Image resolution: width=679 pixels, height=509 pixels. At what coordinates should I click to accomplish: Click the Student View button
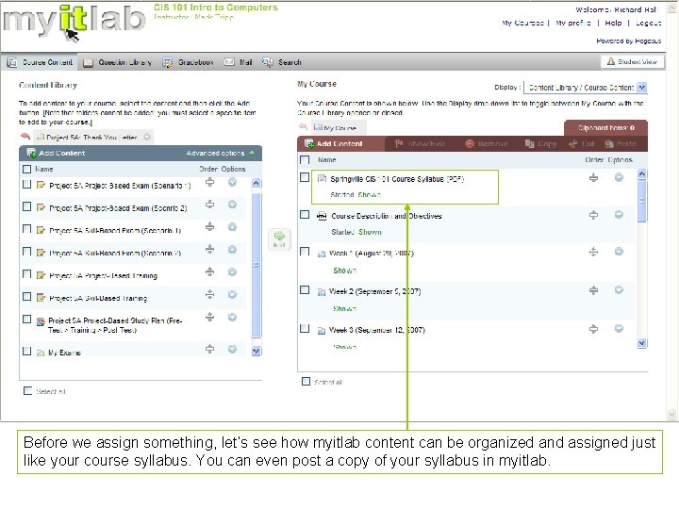pyautogui.click(x=632, y=61)
